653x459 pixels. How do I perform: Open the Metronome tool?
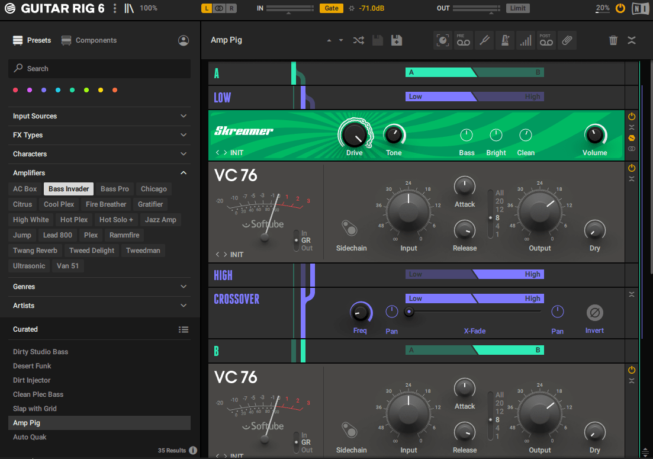(505, 40)
